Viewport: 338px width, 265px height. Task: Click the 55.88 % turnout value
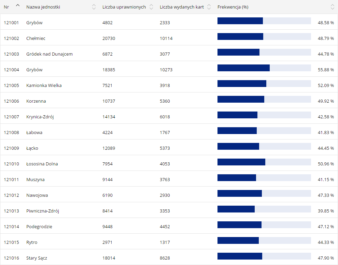(325, 70)
